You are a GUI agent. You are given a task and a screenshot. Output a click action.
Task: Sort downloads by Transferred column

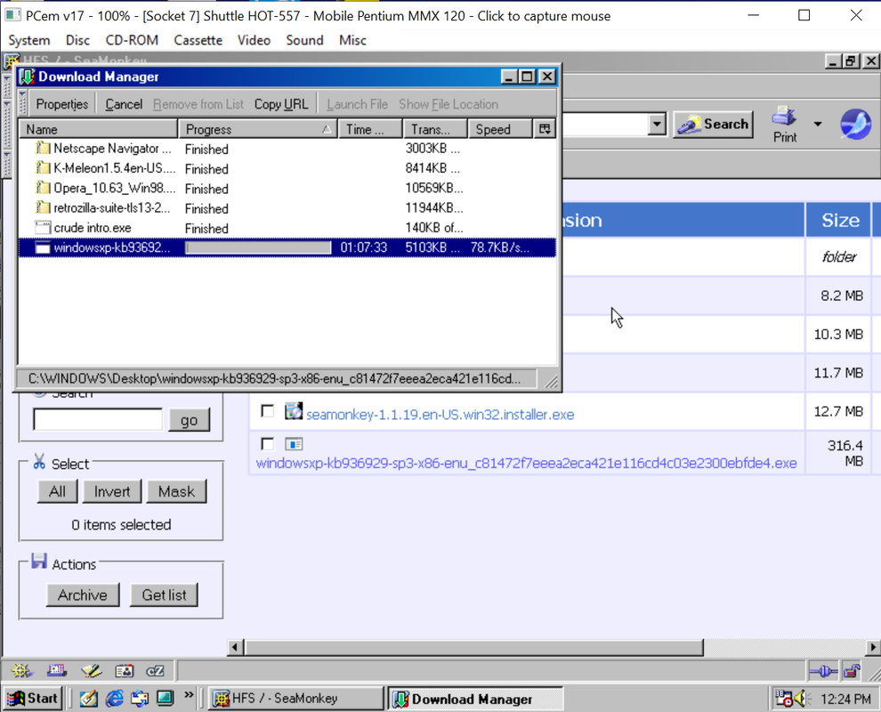[x=435, y=129]
